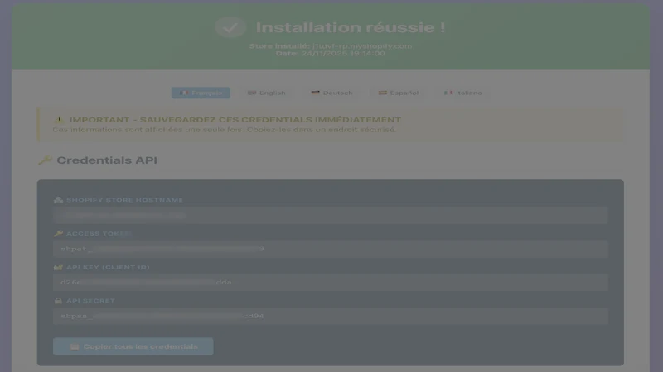
Task: Switch language to Français tab
Action: [x=201, y=93]
